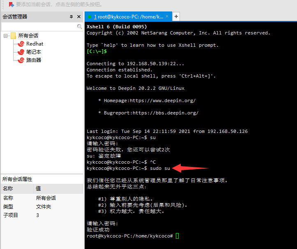
Task: Click the 'Welcome to Deepin 20.2.2' line
Action: pos(136,88)
